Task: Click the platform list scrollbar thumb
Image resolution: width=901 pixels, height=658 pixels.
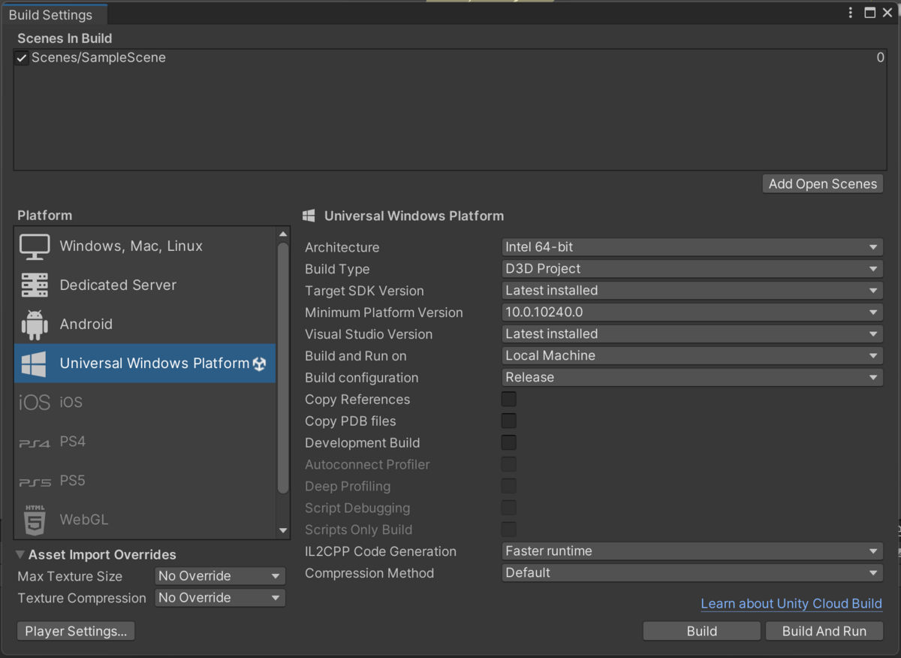Action: [283, 368]
